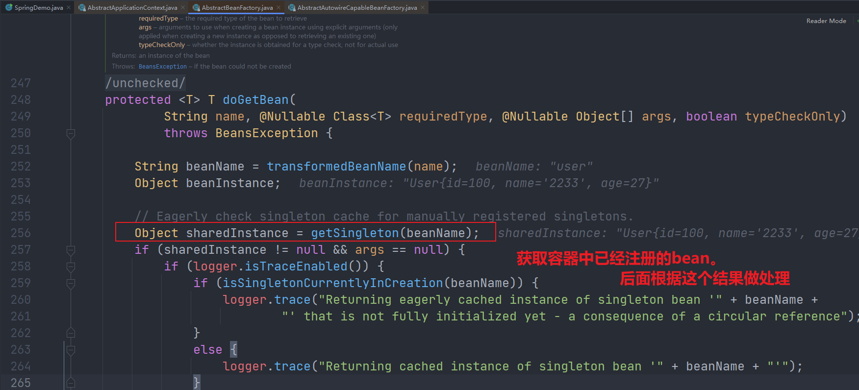Screen dimensions: 859x390
Task: Click the AbstractApplicationContext.java file icon
Action: (x=82, y=7)
